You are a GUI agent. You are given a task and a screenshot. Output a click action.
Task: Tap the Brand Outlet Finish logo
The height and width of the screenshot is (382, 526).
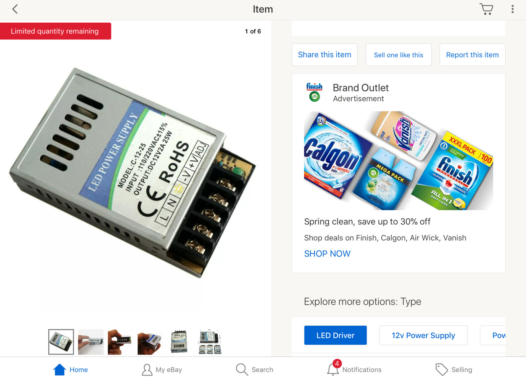point(314,92)
